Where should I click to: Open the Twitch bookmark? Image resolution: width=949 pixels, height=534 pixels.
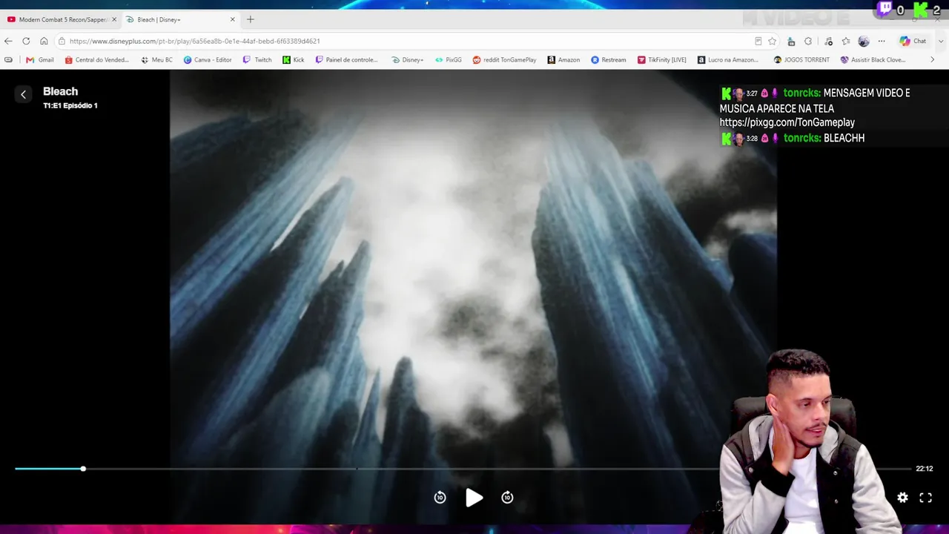(x=257, y=59)
